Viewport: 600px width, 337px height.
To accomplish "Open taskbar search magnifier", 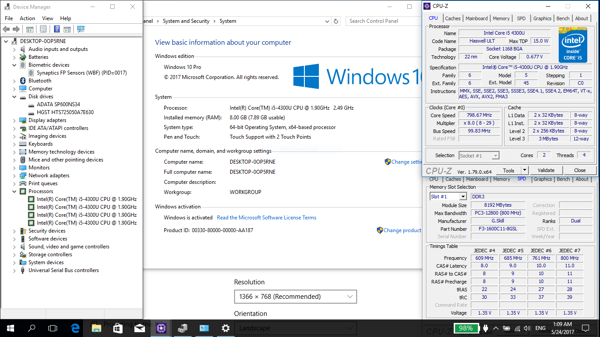I will [x=32, y=328].
